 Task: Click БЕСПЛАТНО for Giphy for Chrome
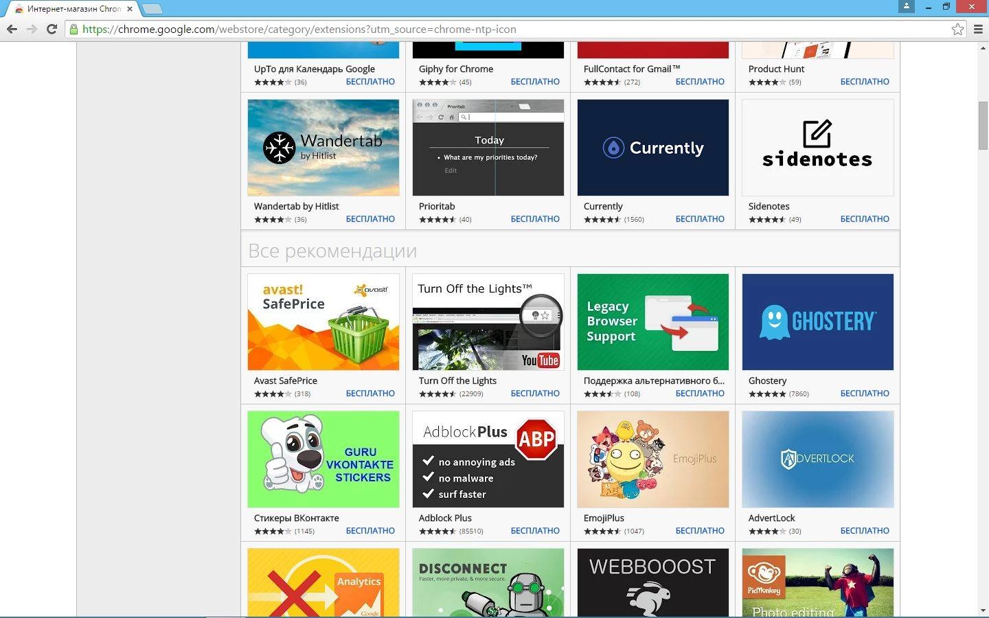[535, 82]
